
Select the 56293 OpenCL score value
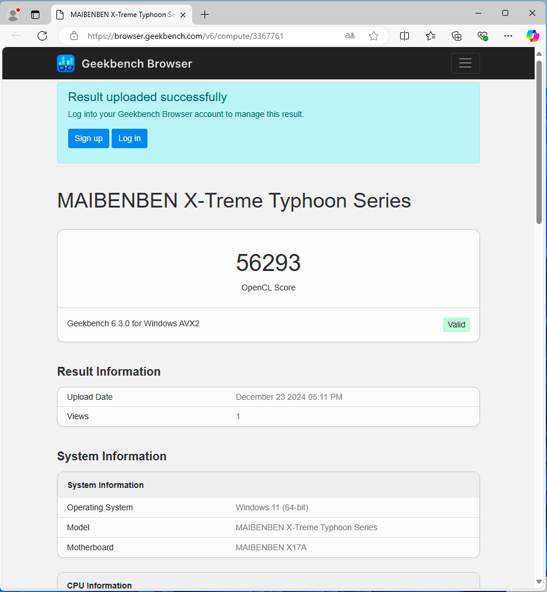[x=269, y=263]
